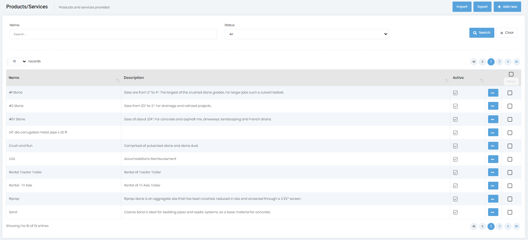Open the Status filter dropdown
This screenshot has height=240, width=528.
click(x=307, y=34)
